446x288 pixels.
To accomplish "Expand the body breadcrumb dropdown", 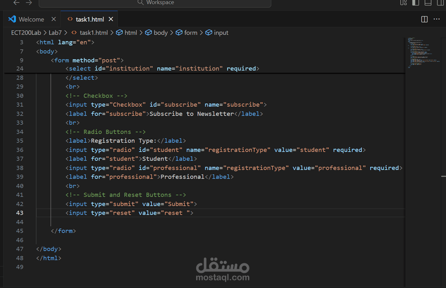I will pyautogui.click(x=159, y=32).
